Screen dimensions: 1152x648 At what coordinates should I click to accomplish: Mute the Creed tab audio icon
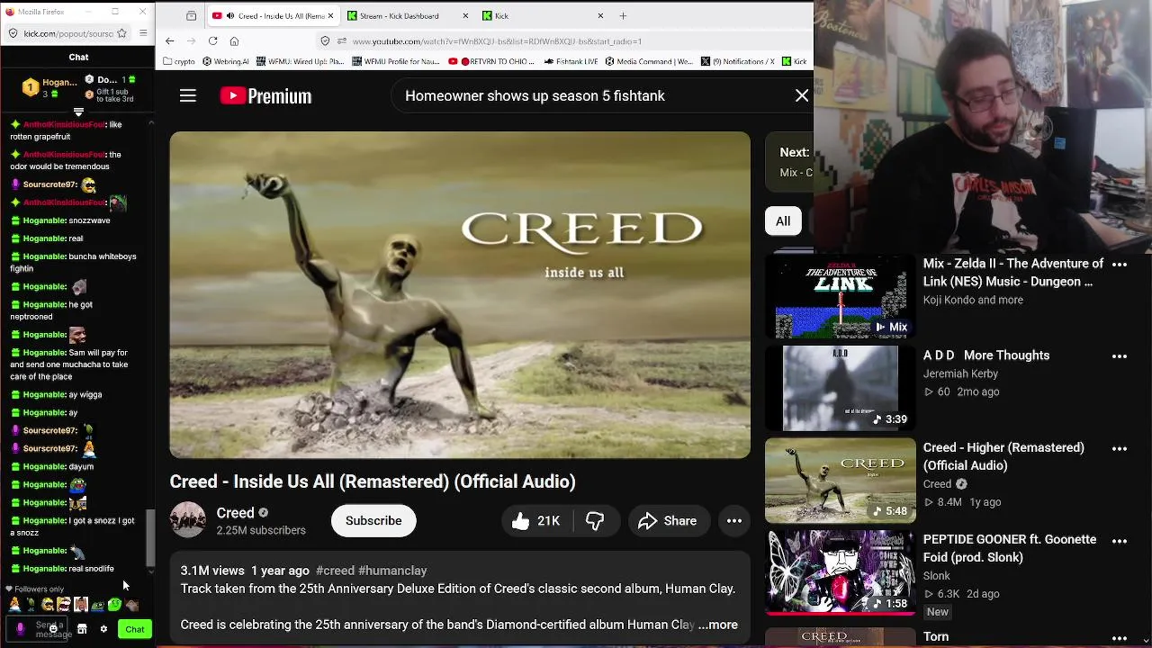[x=229, y=15]
